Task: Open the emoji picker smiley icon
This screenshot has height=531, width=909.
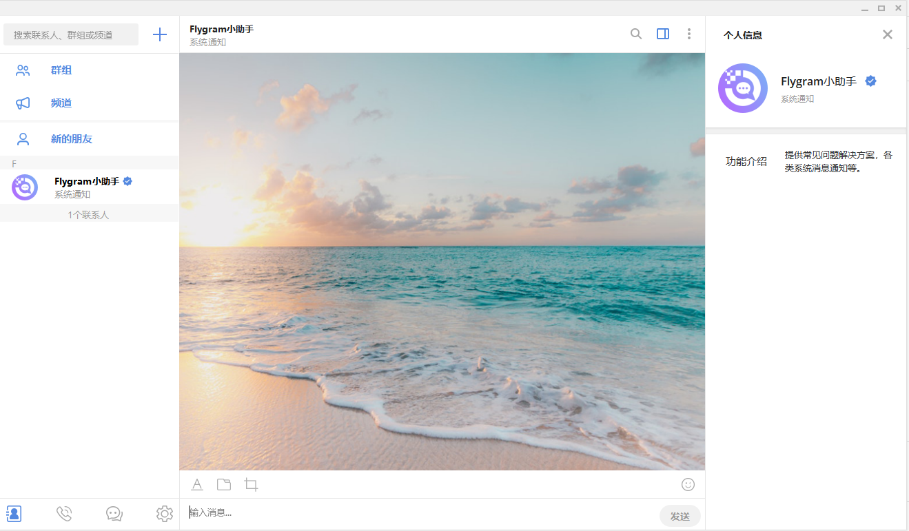Action: click(688, 484)
